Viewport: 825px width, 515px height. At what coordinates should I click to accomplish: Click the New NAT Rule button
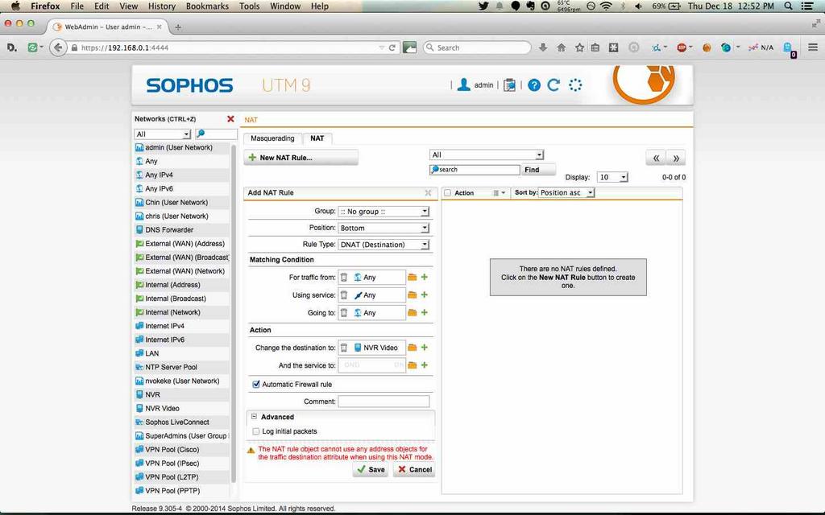(301, 158)
